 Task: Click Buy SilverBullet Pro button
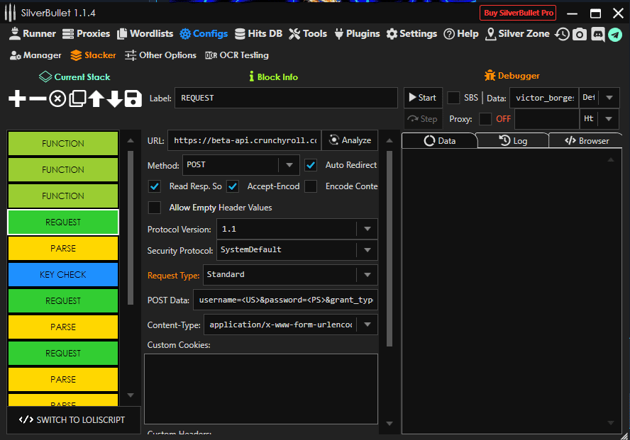click(518, 13)
